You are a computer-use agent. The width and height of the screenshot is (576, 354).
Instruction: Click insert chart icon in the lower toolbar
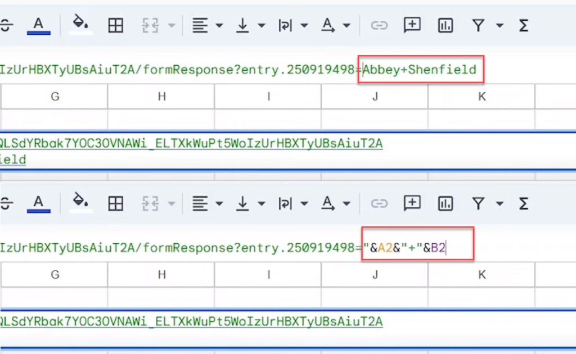click(445, 203)
